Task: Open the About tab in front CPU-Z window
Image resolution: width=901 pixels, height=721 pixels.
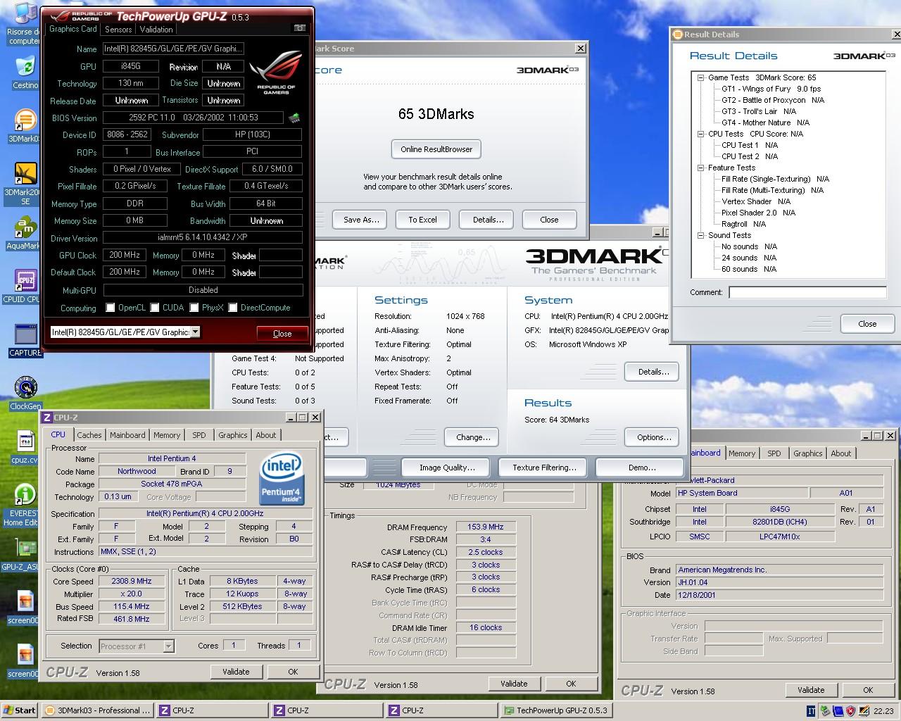Action: tap(266, 435)
